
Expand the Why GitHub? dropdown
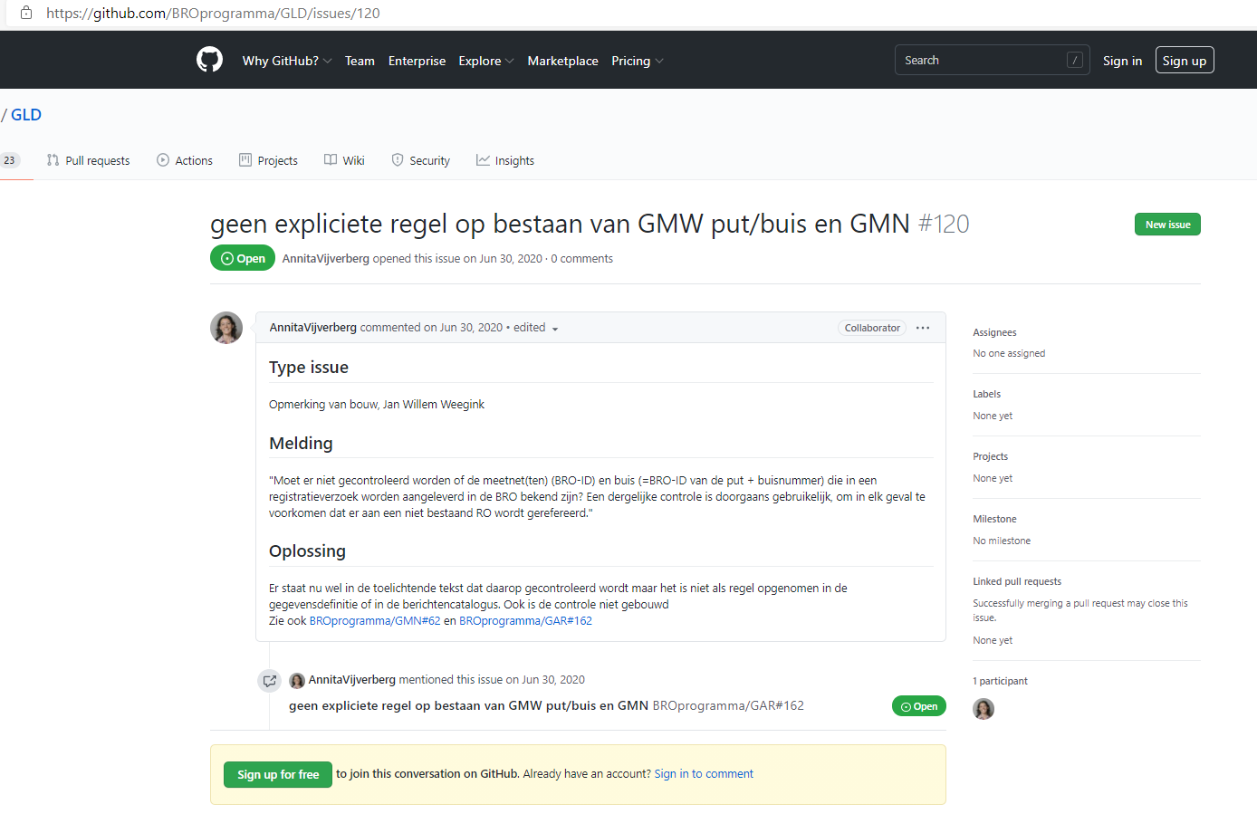coord(286,61)
